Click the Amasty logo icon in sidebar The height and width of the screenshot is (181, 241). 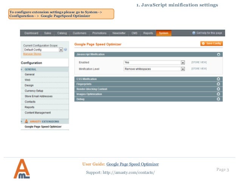[26, 122]
